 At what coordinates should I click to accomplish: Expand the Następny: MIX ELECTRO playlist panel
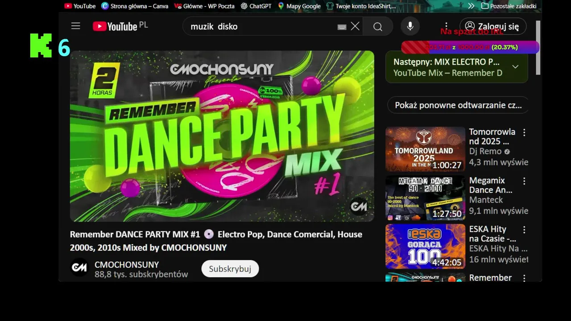coord(515,67)
